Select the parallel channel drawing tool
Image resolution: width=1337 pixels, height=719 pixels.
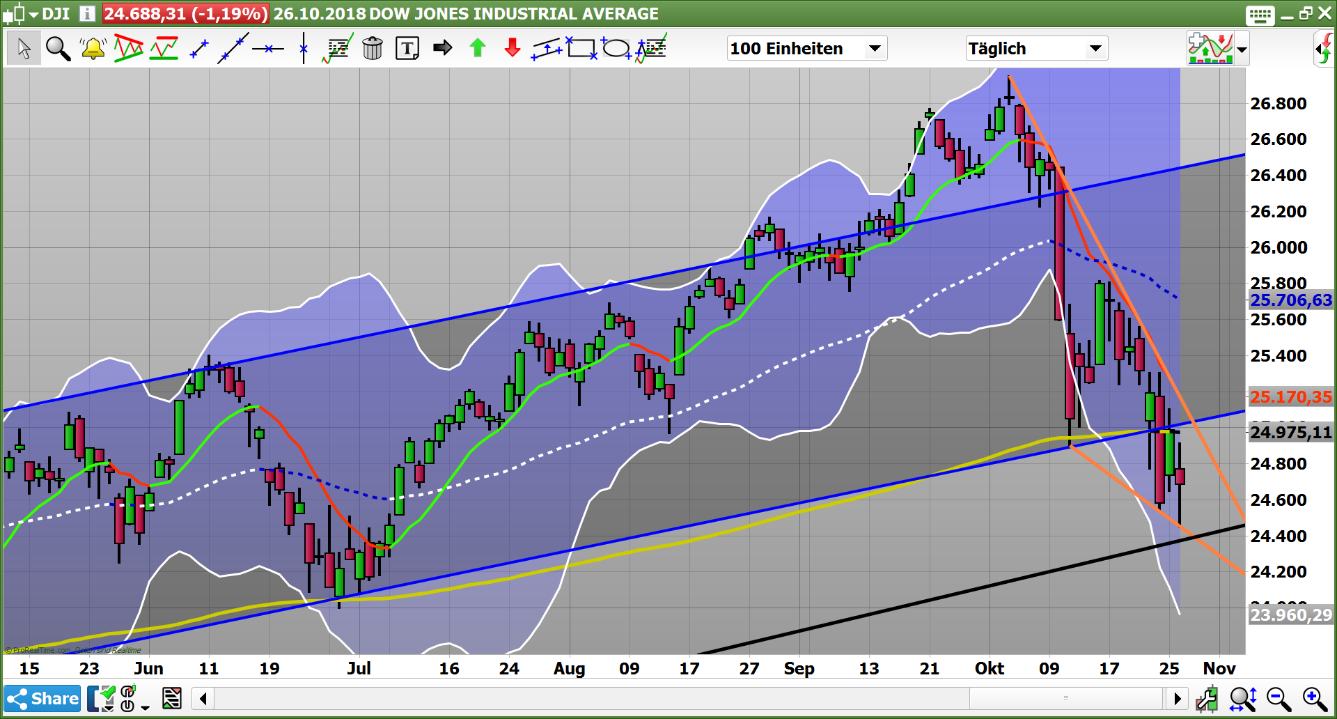click(547, 48)
